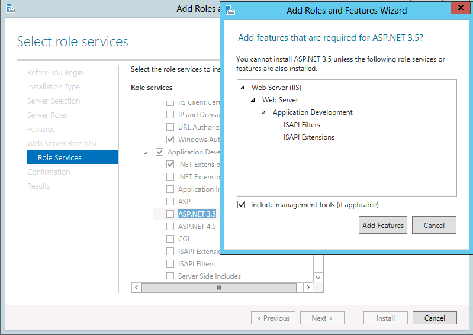Click the Add Features button
The height and width of the screenshot is (335, 473).
pos(383,225)
